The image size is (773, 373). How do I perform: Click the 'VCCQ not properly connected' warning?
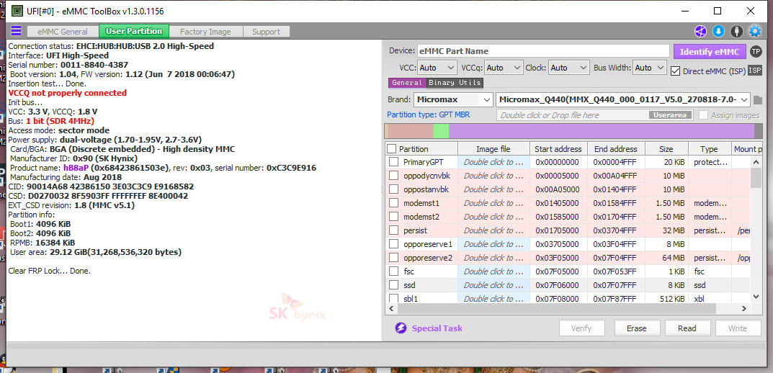point(68,93)
